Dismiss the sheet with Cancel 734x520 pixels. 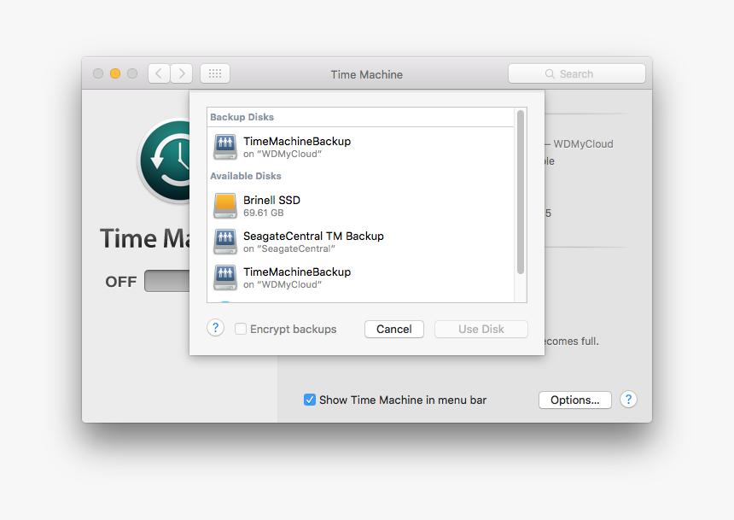(x=393, y=329)
